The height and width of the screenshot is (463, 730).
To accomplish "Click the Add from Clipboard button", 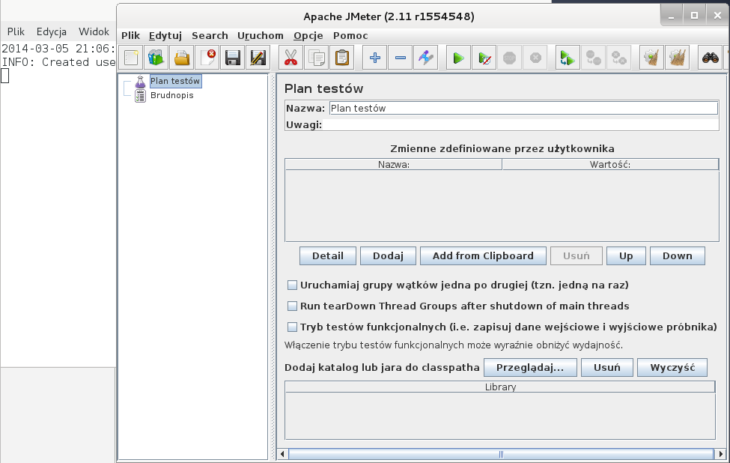I will [483, 256].
